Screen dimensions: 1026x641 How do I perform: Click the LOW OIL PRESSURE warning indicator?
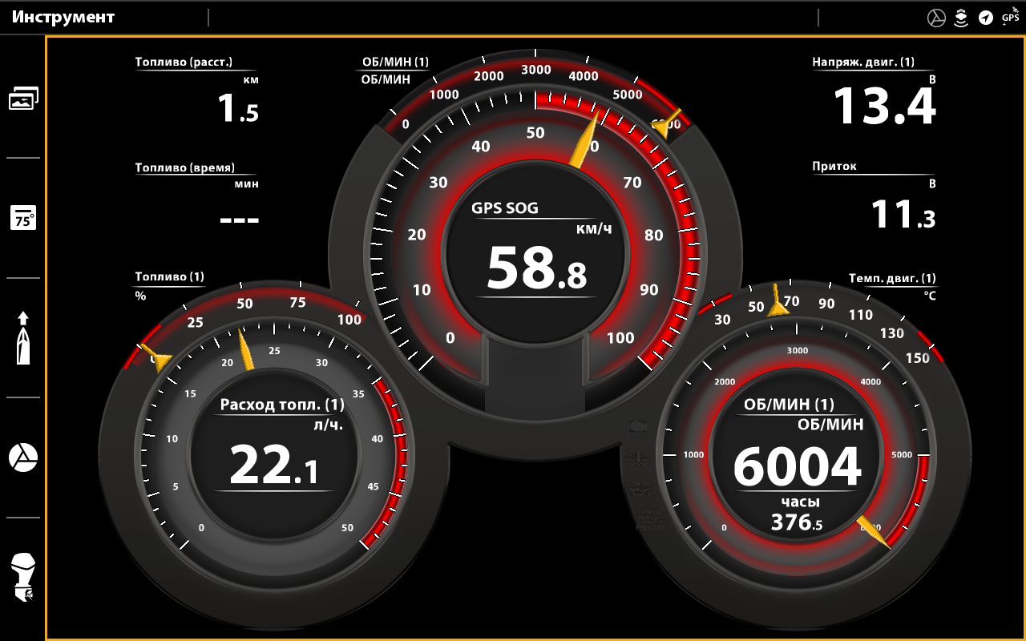coord(650,518)
